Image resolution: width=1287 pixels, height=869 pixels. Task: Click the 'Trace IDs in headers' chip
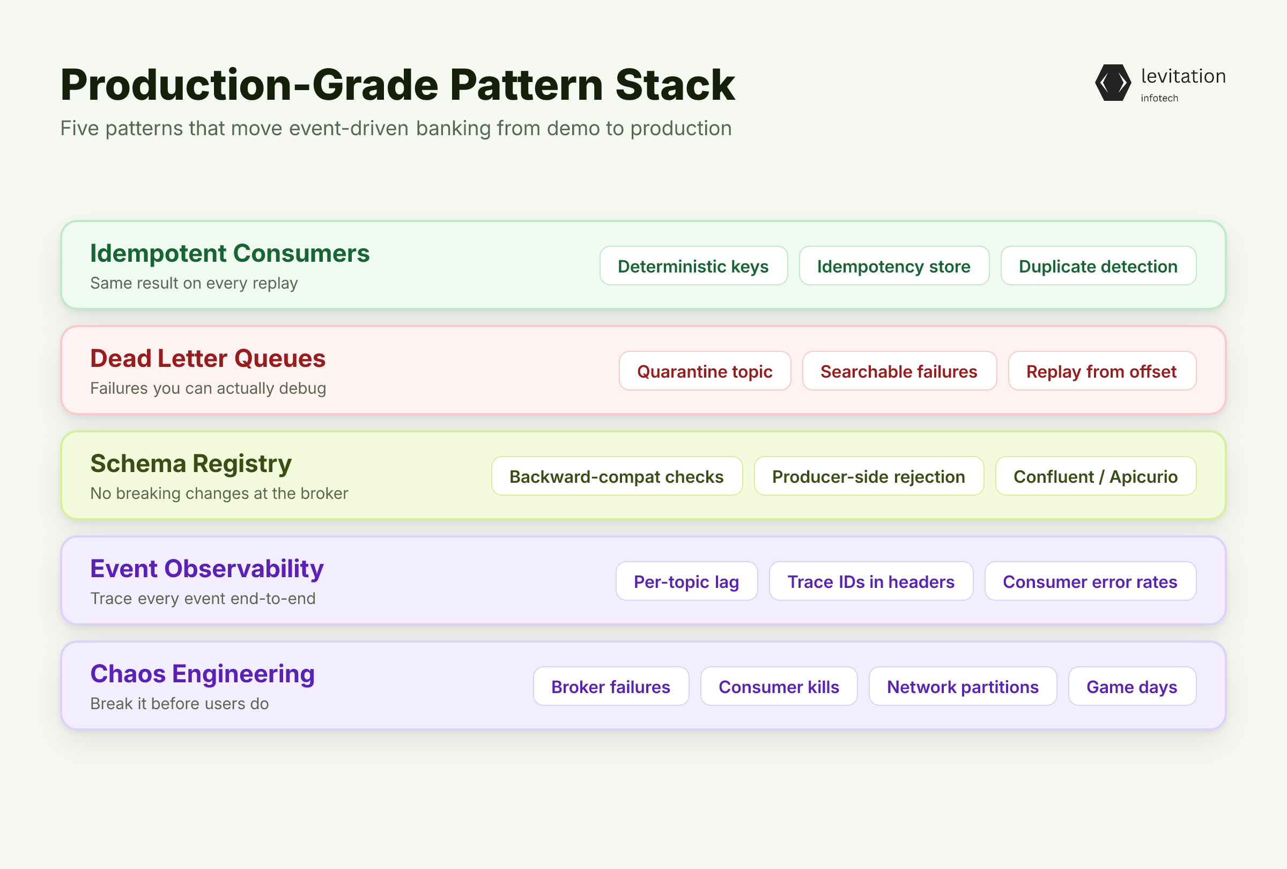(871, 581)
